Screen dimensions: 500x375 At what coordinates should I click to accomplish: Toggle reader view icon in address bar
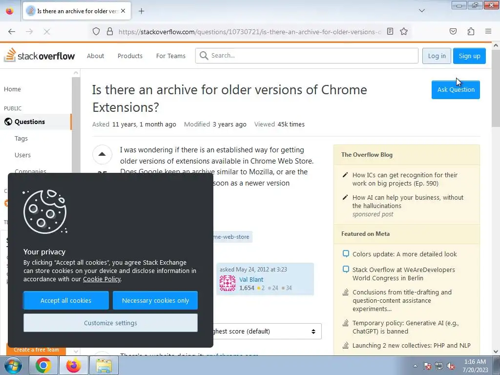coord(390,31)
